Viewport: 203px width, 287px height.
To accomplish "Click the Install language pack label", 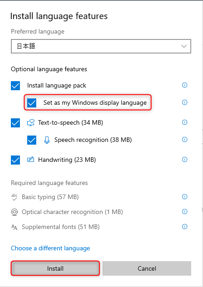I will tap(57, 86).
